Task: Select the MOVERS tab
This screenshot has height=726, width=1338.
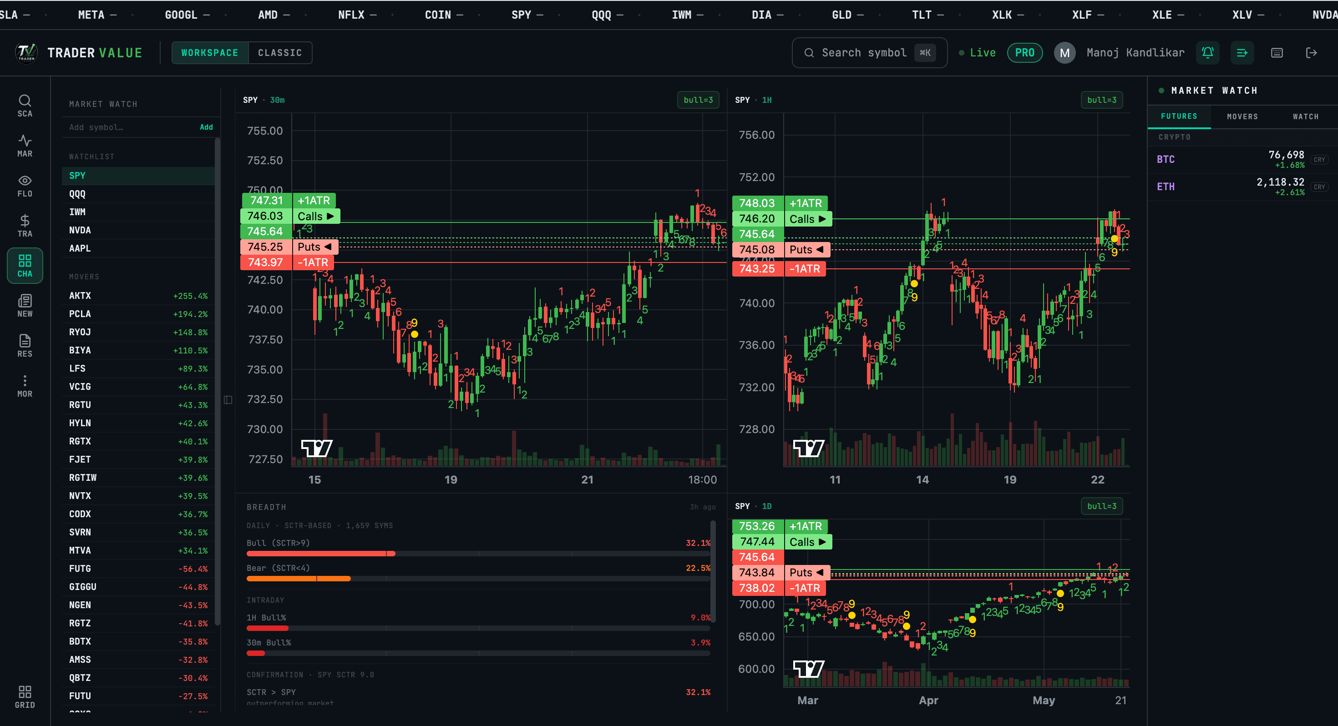Action: pos(1242,116)
